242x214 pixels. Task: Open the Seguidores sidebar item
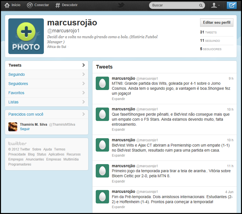(x=46, y=84)
